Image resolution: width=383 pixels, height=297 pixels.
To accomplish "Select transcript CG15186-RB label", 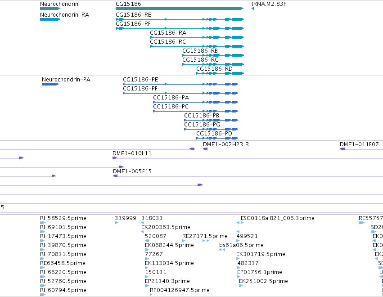I will 200,51.
